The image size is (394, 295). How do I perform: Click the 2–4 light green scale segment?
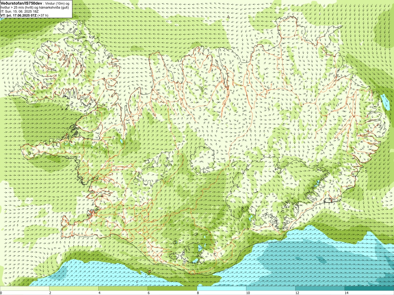pyautogui.click(x=74, y=289)
